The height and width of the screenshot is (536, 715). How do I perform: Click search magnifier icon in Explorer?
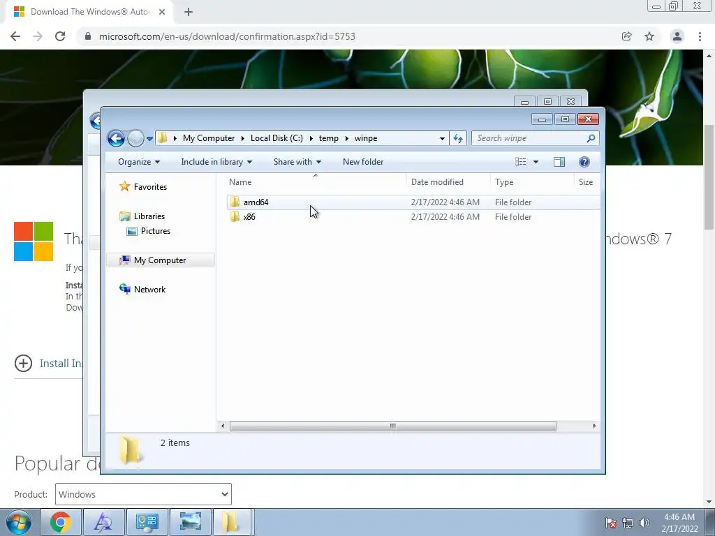click(591, 138)
